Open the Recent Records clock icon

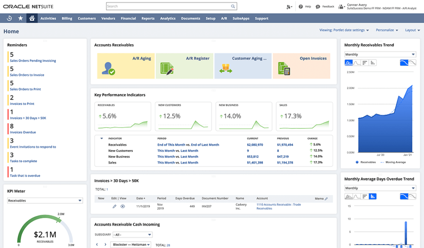[x=9, y=18]
